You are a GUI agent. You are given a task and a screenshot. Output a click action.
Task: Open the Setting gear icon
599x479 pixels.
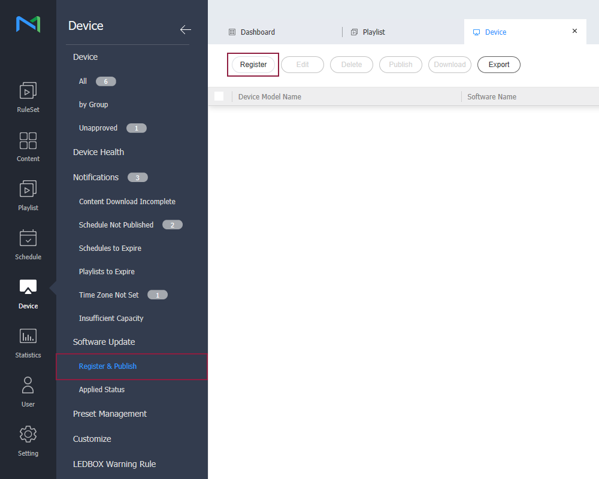pyautogui.click(x=28, y=435)
